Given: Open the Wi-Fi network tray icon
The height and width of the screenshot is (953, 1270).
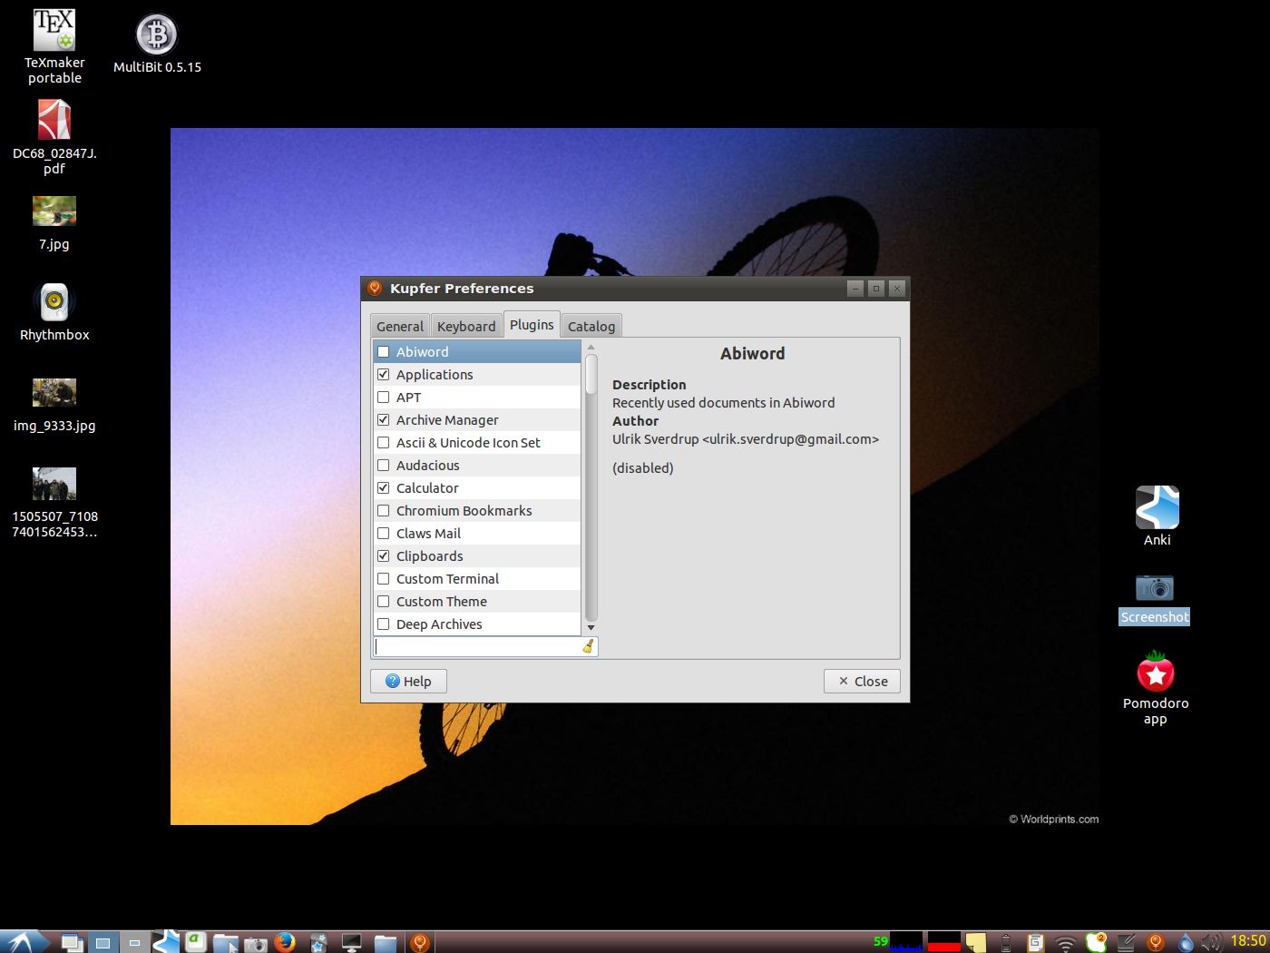Looking at the screenshot, I should (1066, 944).
